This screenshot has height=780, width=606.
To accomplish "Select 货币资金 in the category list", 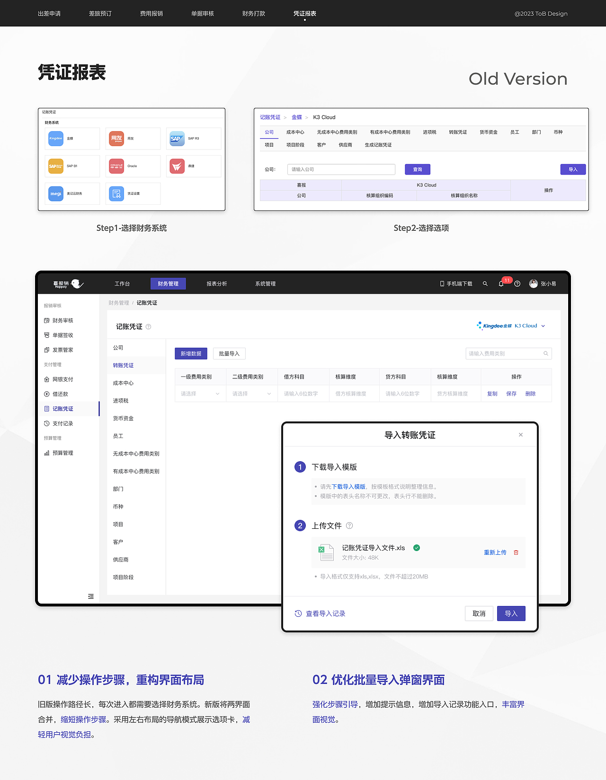I will pyautogui.click(x=123, y=418).
